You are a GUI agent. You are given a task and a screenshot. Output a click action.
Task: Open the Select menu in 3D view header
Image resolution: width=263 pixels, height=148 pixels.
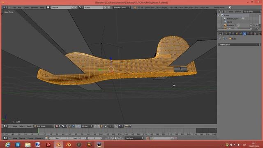coord(22,126)
